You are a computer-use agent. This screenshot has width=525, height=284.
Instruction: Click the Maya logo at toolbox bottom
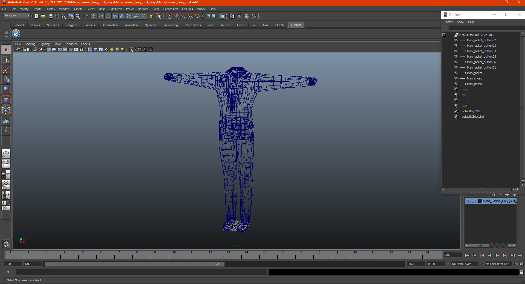click(6, 244)
